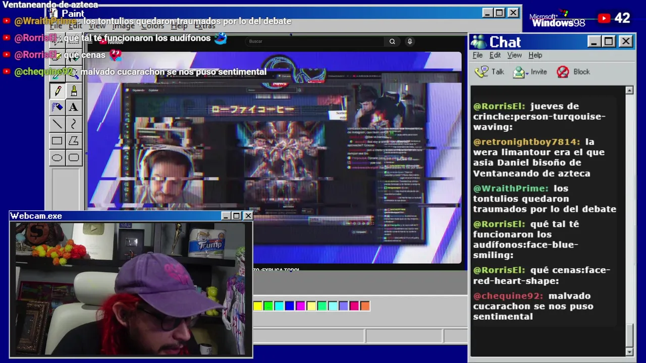Screen dimensions: 646x363
Task: Select the Text tool marked A
Action: pyautogui.click(x=74, y=107)
